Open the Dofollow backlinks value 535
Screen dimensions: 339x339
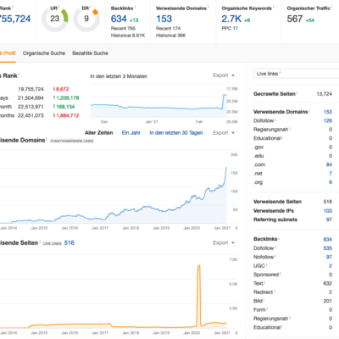(x=328, y=248)
